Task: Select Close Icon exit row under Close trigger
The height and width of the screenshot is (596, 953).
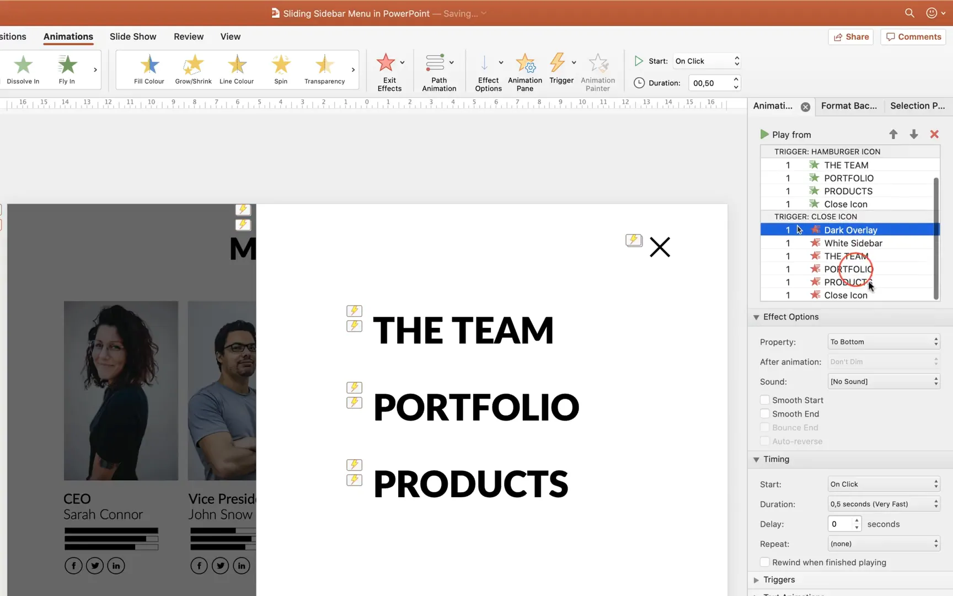Action: tap(849, 295)
